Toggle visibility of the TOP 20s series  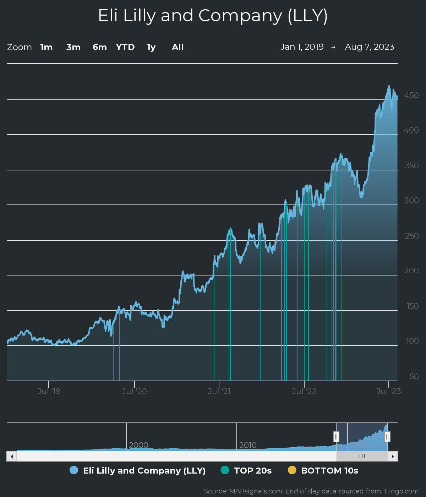tap(253, 470)
